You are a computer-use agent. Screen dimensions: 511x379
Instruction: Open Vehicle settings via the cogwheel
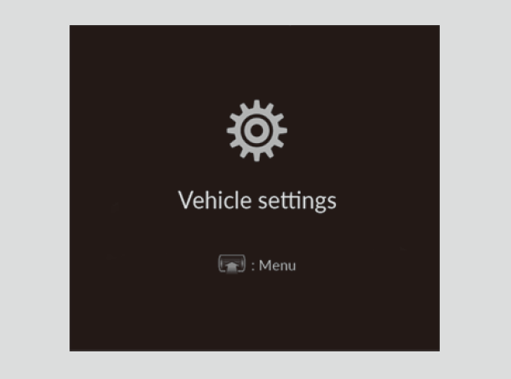pos(257,131)
